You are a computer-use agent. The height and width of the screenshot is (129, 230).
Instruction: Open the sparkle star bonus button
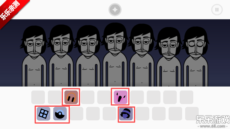pos(115,10)
